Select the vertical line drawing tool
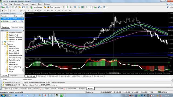This screenshot has height=97, width=173. tap(10, 11)
